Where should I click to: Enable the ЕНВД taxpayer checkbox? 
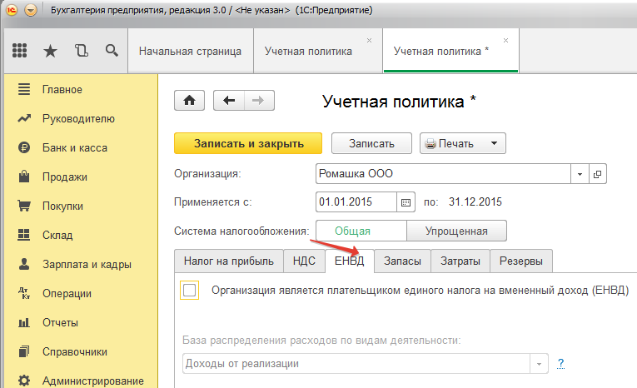coord(190,290)
